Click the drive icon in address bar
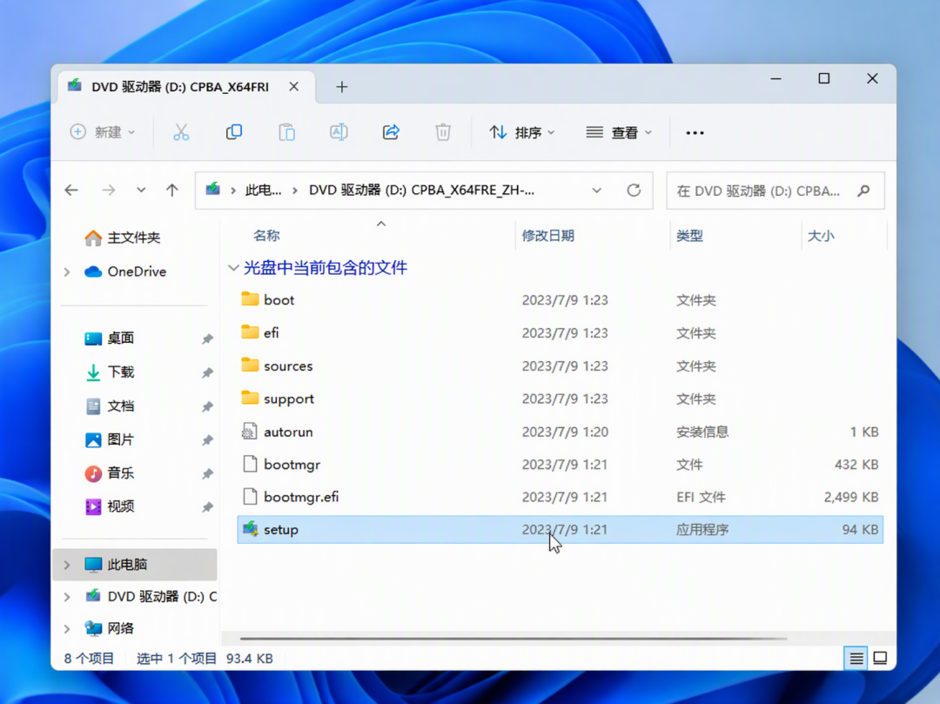 (213, 190)
